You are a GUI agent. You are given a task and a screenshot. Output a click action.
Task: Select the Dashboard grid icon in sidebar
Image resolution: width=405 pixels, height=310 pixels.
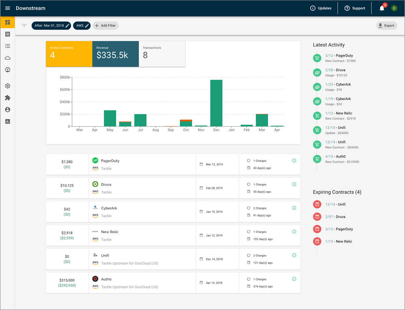[x=7, y=22]
